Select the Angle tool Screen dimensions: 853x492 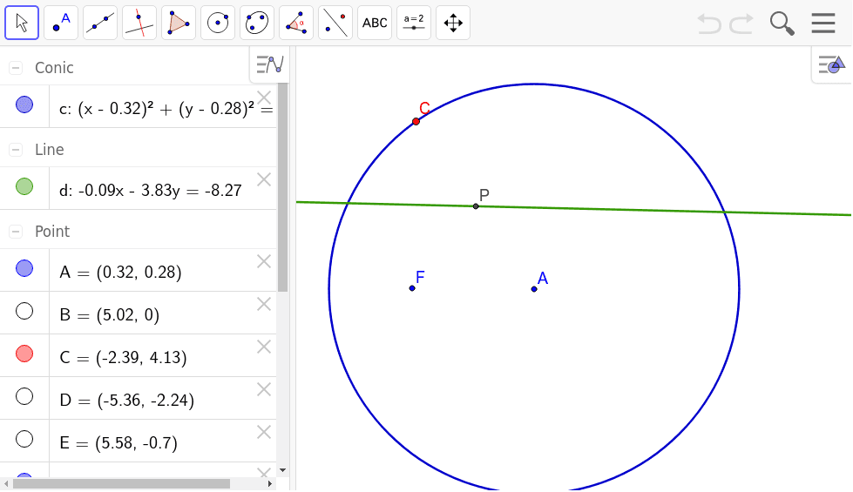coord(296,23)
